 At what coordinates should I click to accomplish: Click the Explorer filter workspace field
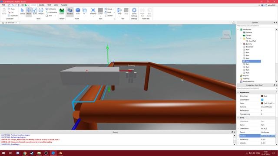coord(256,26)
